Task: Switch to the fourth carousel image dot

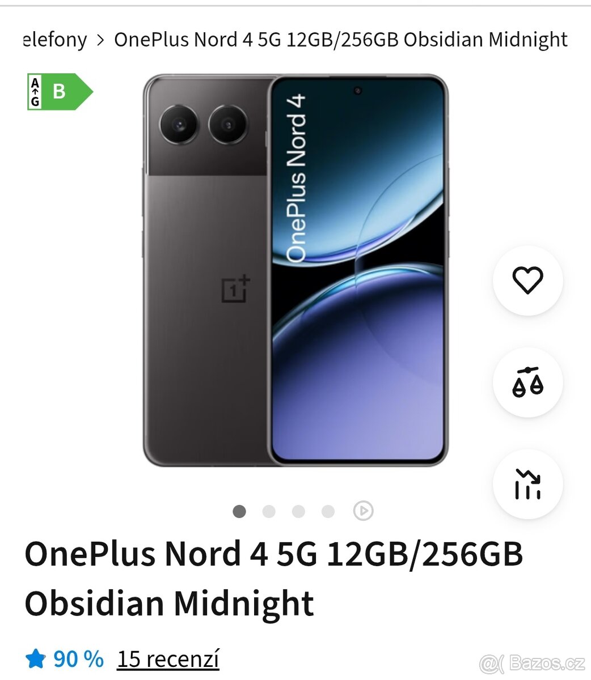Action: [328, 511]
